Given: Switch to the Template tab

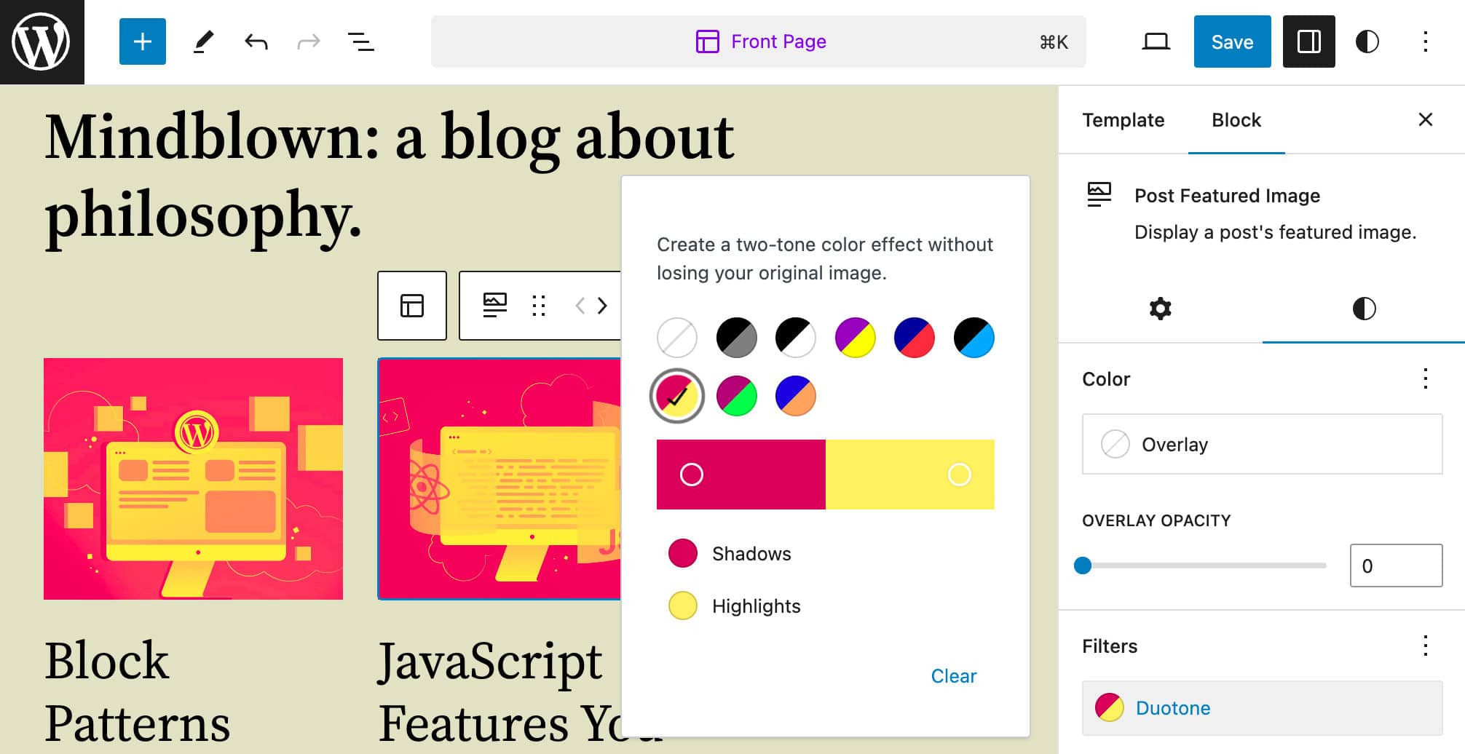Looking at the screenshot, I should [1123, 120].
